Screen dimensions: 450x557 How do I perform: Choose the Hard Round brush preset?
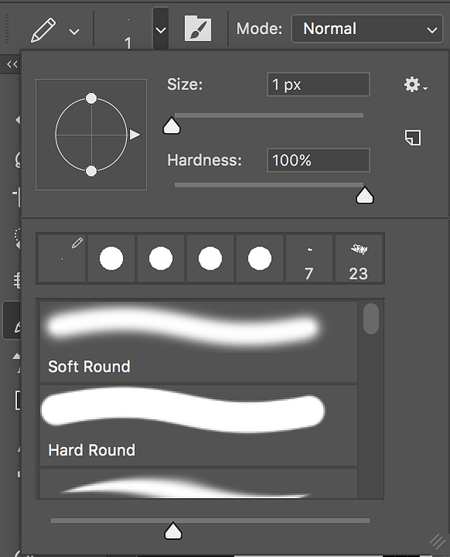click(x=198, y=425)
